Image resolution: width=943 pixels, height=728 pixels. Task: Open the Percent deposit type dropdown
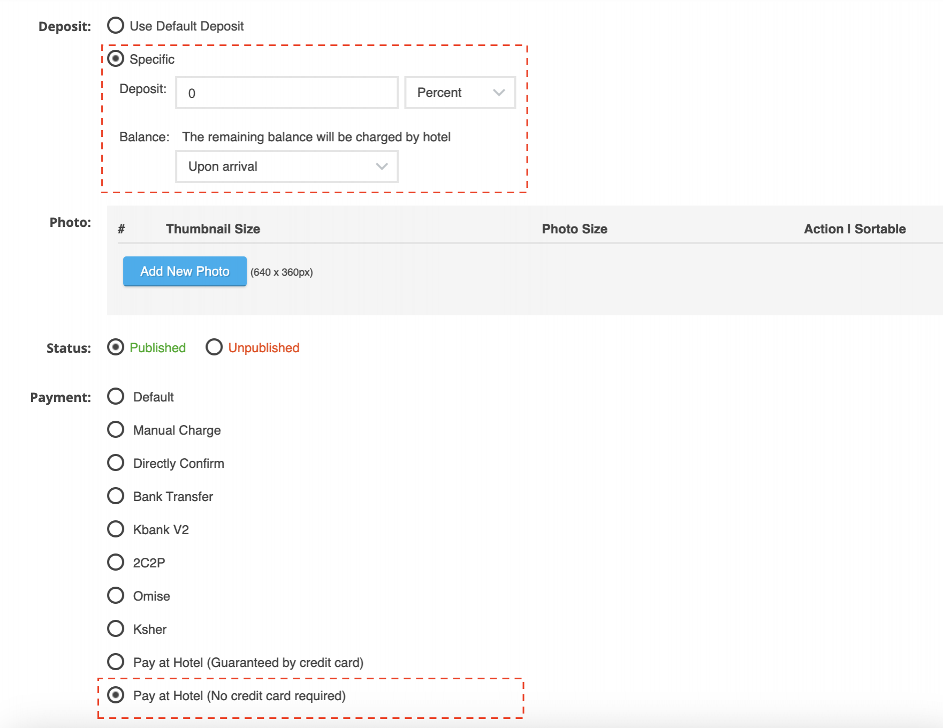click(460, 93)
